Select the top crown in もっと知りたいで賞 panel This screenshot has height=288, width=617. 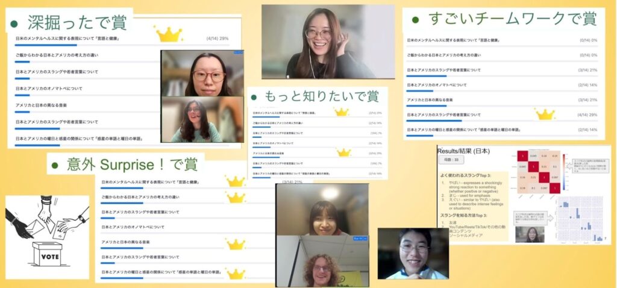coord(342,112)
